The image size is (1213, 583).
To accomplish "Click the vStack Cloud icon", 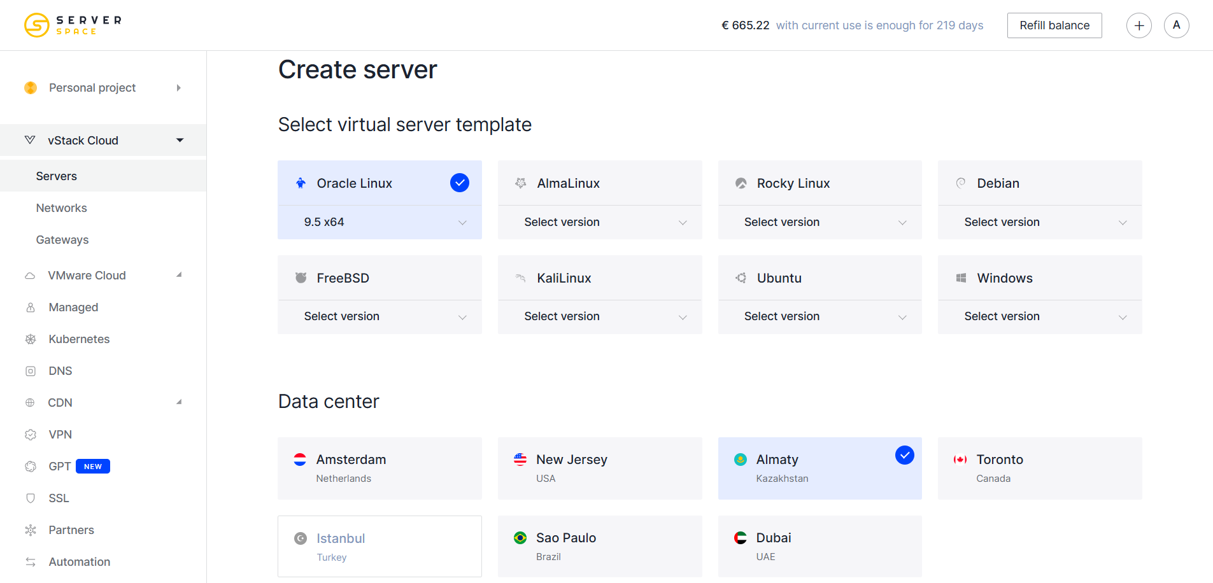I will [x=30, y=140].
